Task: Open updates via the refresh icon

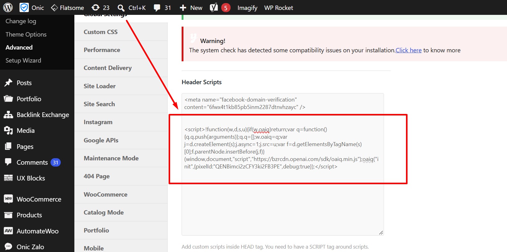Action: click(96, 7)
